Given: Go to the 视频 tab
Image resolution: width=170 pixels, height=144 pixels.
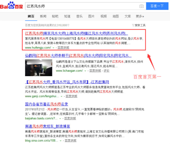Looking at the screenshot, I should tap(104, 16).
